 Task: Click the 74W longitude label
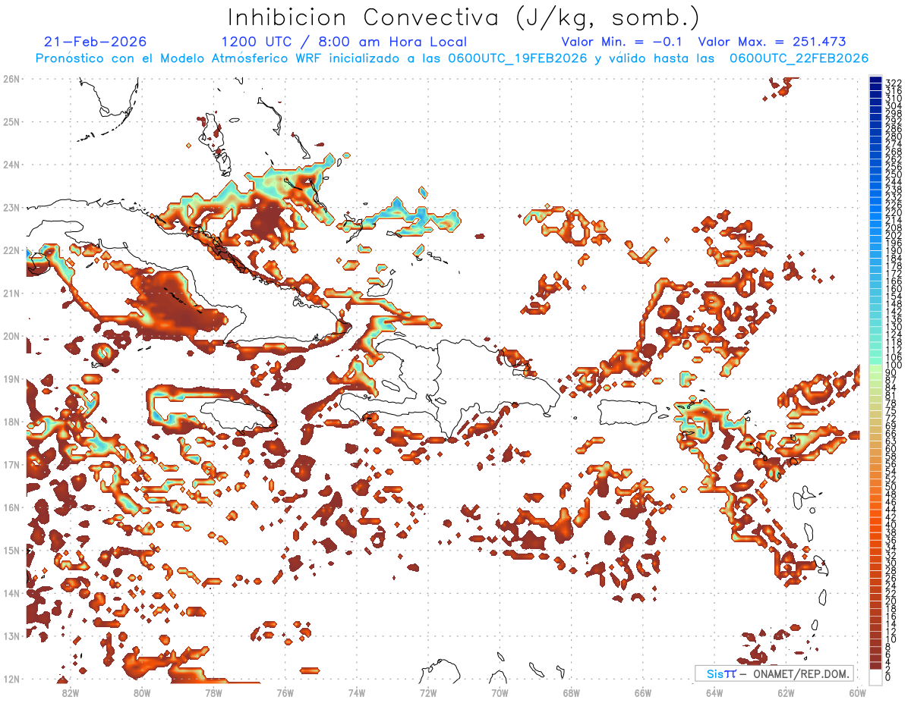pyautogui.click(x=356, y=692)
